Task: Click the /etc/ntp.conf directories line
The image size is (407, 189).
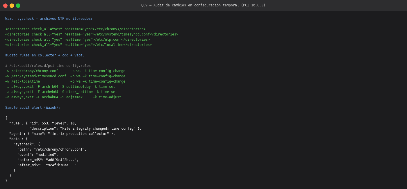Action: point(77,40)
